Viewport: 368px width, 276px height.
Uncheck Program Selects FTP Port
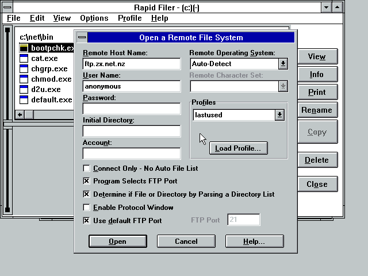(86, 181)
